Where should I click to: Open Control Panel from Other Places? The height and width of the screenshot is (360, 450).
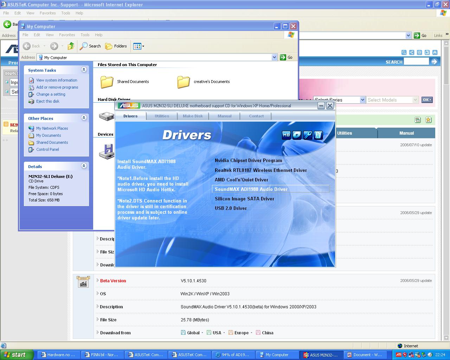coord(47,149)
